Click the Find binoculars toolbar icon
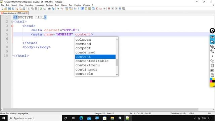This screenshot has height=121, width=215. [49, 8]
